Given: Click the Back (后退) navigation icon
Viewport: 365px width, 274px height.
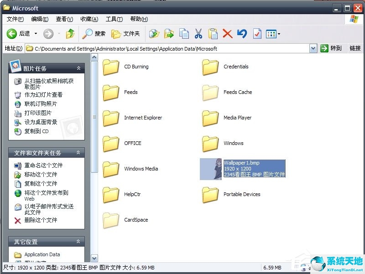Looking at the screenshot, I should click(12, 33).
